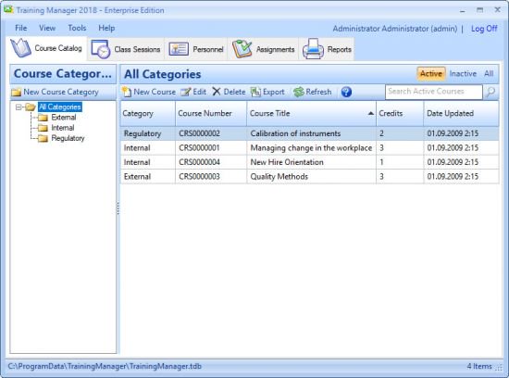
Task: Show Active courses filter
Action: (x=431, y=74)
